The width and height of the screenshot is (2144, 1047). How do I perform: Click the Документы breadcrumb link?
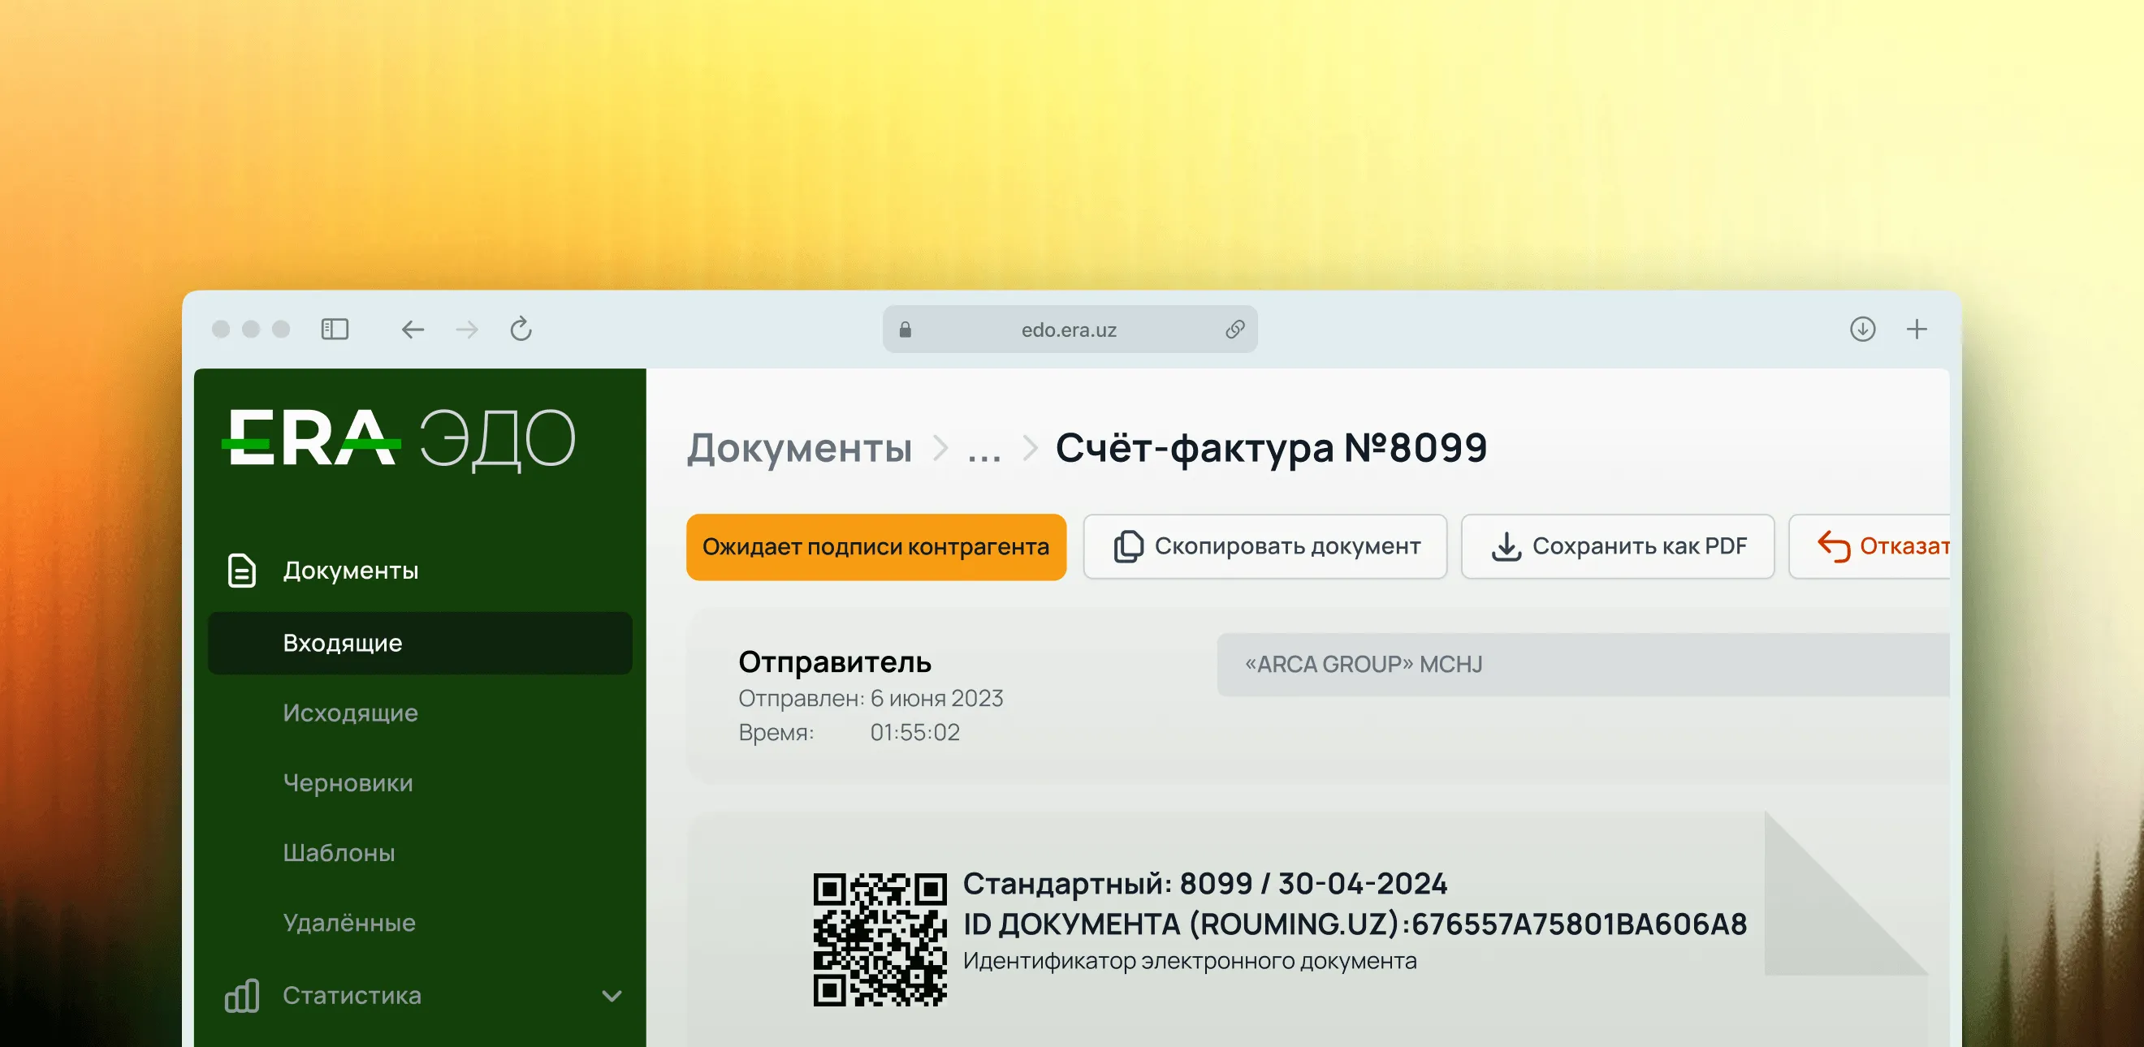(799, 448)
